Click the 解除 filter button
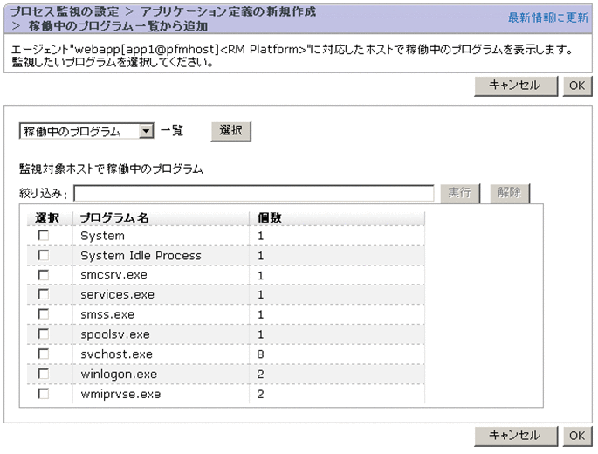 tap(510, 193)
